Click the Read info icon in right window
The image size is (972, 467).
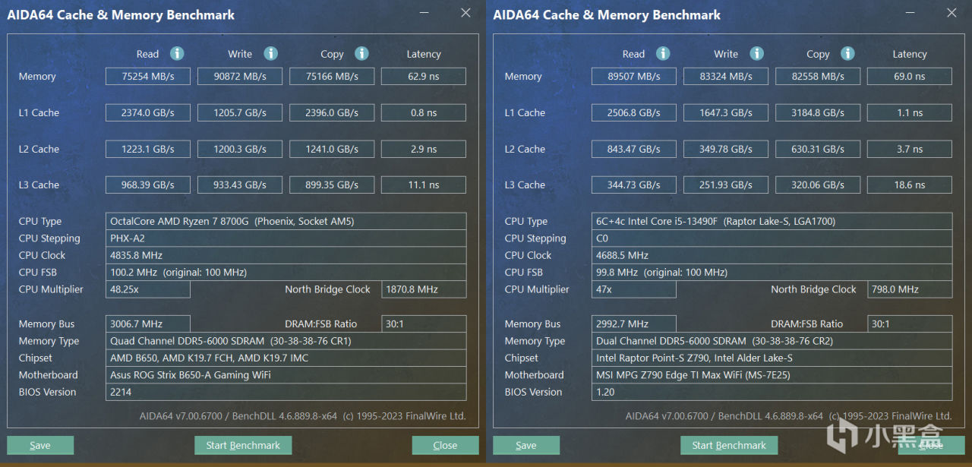pyautogui.click(x=663, y=53)
